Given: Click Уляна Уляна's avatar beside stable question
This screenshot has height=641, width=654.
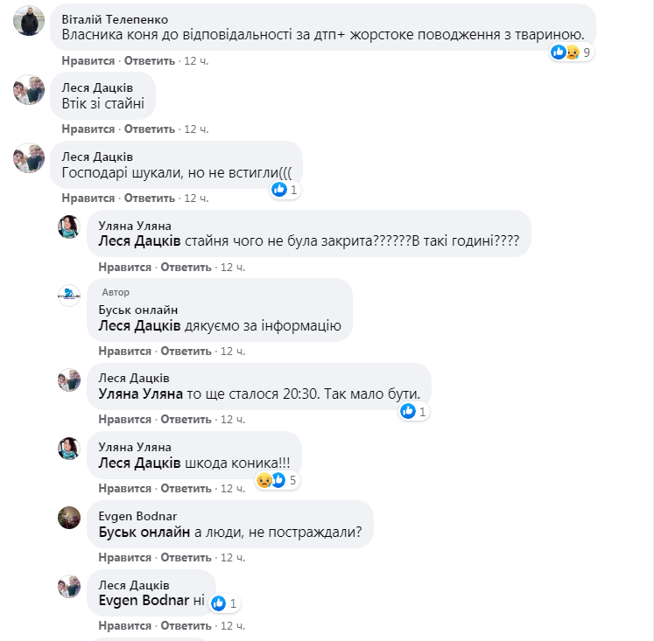Looking at the screenshot, I should click(69, 227).
